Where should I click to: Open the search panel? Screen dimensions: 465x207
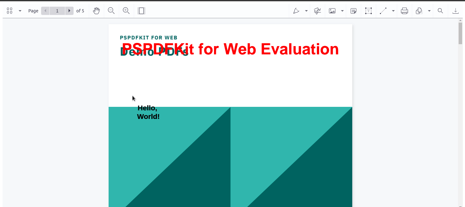tap(440, 10)
